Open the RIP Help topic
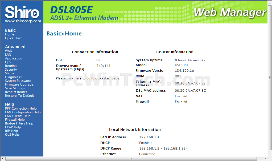 11,131
